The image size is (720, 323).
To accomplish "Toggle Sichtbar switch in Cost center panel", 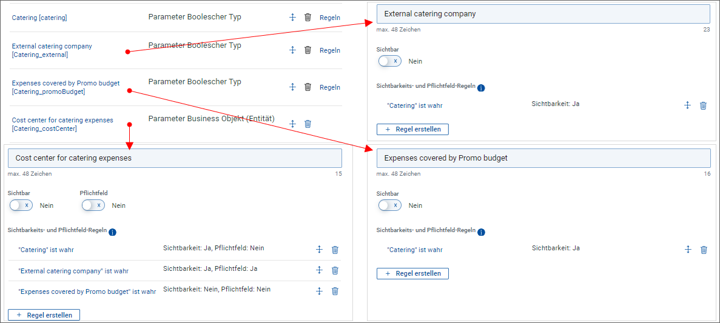I will 21,205.
